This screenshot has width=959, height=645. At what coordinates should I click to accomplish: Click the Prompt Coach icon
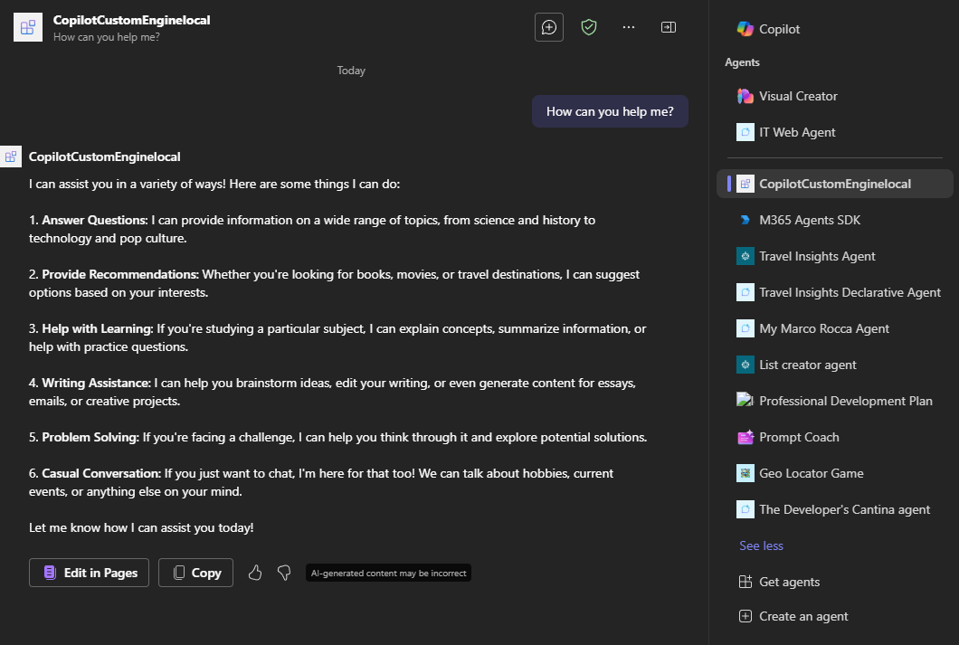[x=745, y=437]
